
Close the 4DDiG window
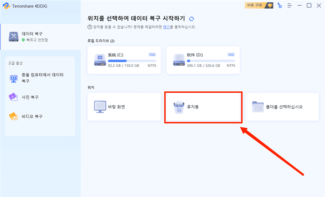coord(319,6)
